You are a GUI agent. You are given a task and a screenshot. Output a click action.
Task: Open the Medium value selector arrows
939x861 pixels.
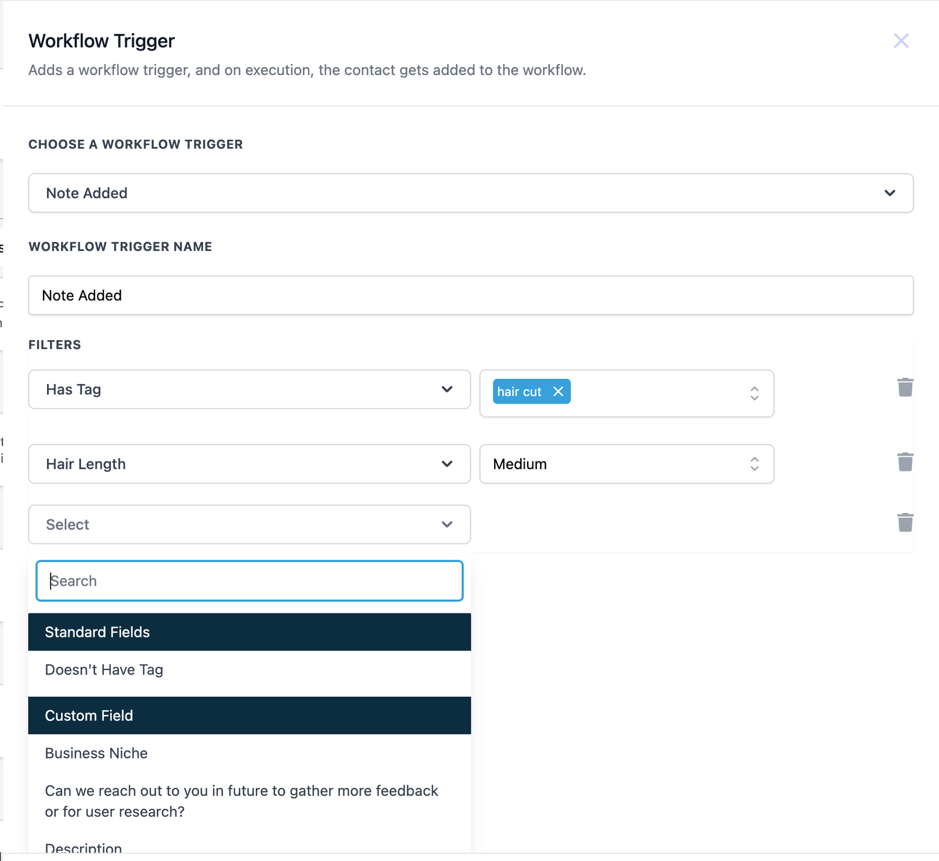(754, 464)
